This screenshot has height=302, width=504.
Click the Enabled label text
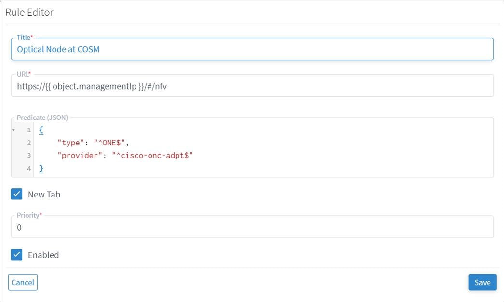coord(43,255)
